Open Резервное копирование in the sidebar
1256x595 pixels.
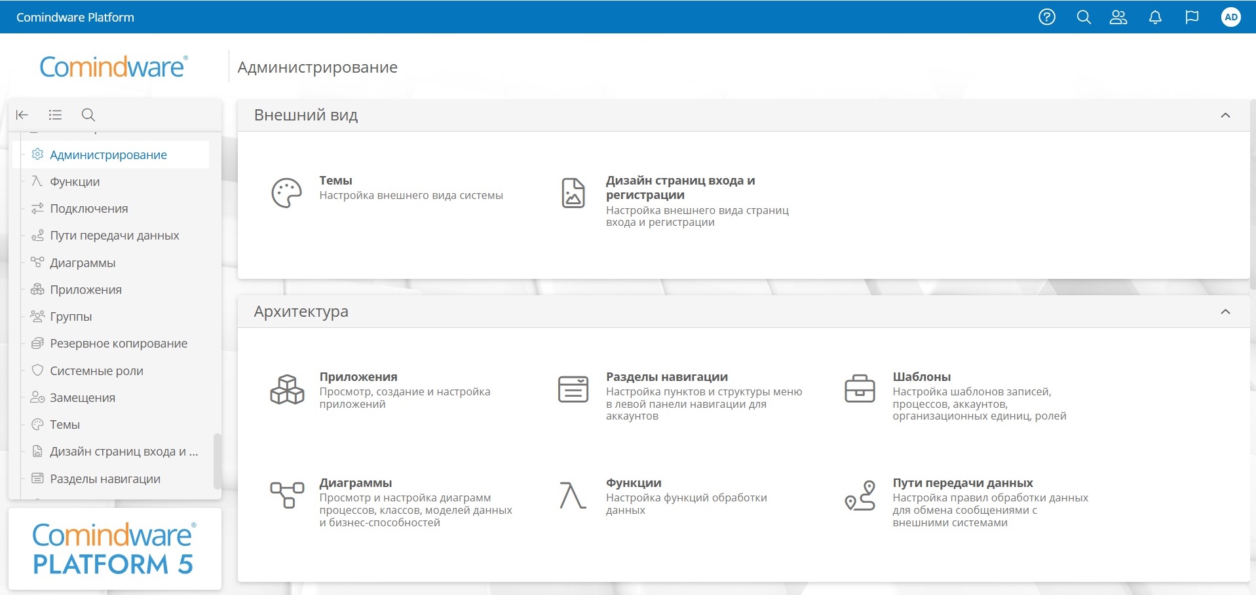(x=119, y=344)
